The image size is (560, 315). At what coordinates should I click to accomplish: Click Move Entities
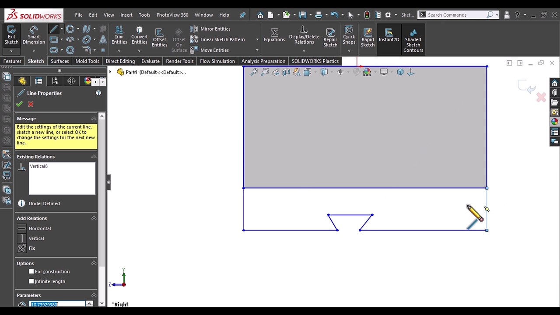click(210, 50)
